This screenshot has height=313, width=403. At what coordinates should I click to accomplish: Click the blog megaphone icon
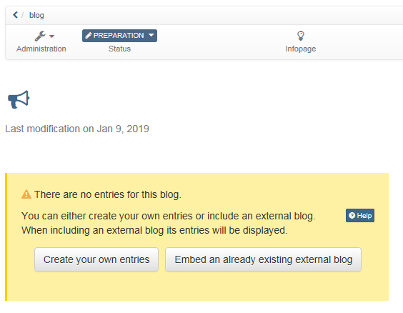19,99
